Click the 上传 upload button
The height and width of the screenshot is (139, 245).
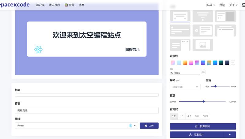(149, 125)
